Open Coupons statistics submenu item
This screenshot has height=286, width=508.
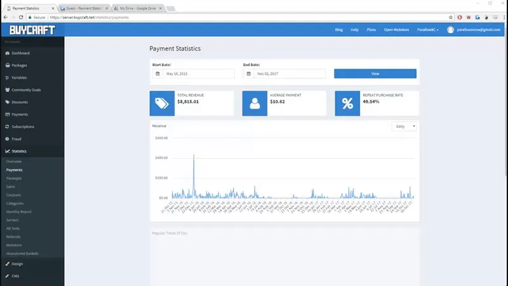pos(13,195)
